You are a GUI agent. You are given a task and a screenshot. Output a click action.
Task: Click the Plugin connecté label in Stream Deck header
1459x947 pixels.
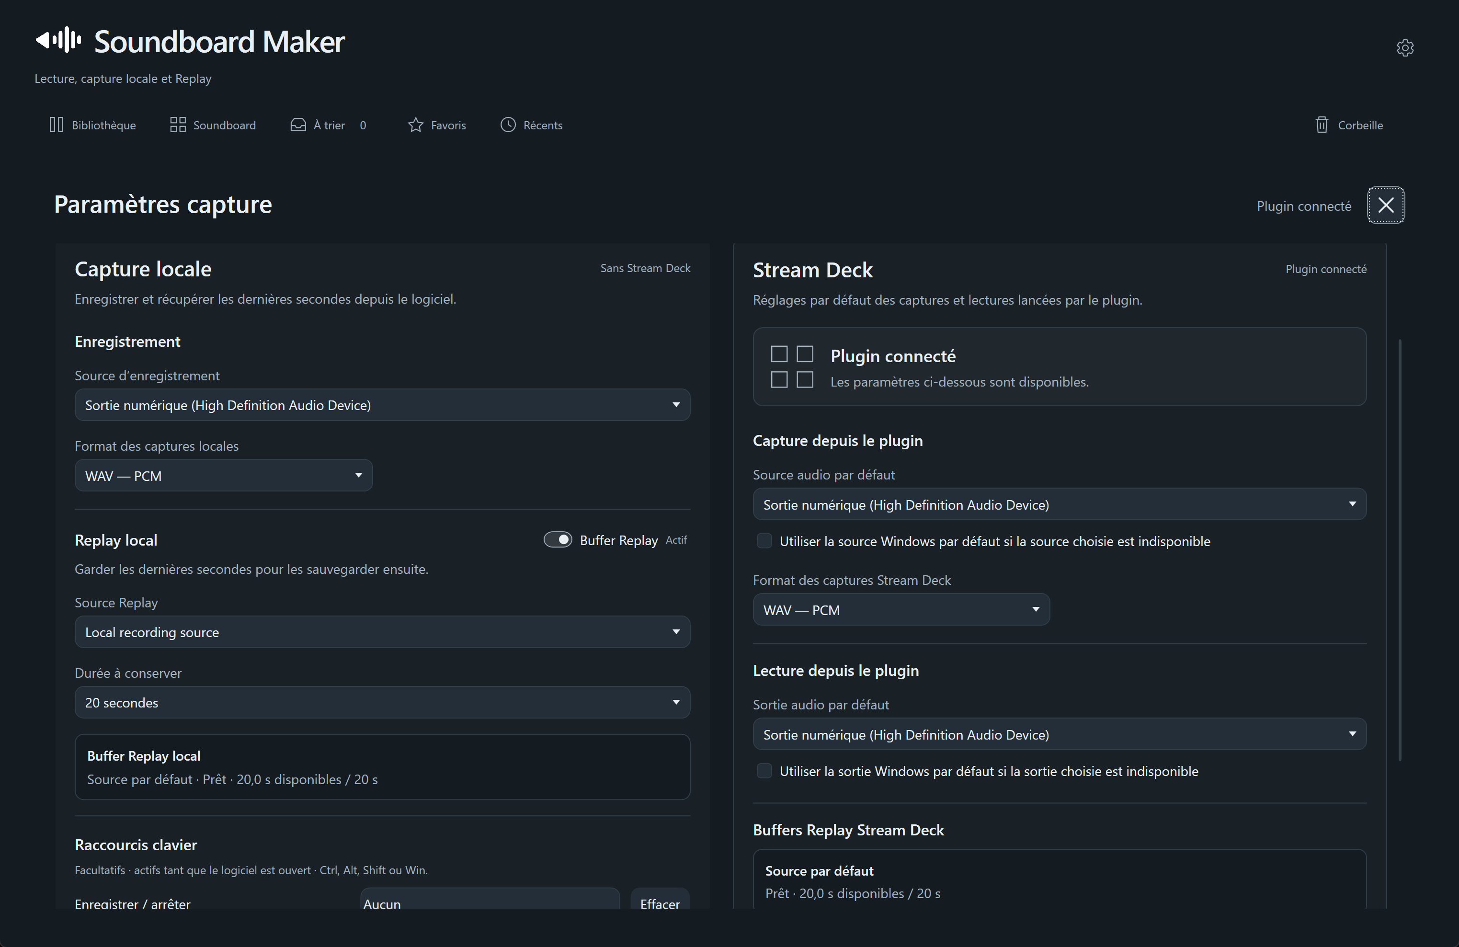(x=1326, y=269)
